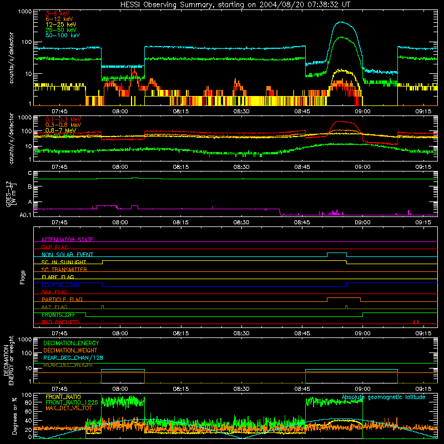Click the red "SAA_FLAG" label

click(54, 292)
